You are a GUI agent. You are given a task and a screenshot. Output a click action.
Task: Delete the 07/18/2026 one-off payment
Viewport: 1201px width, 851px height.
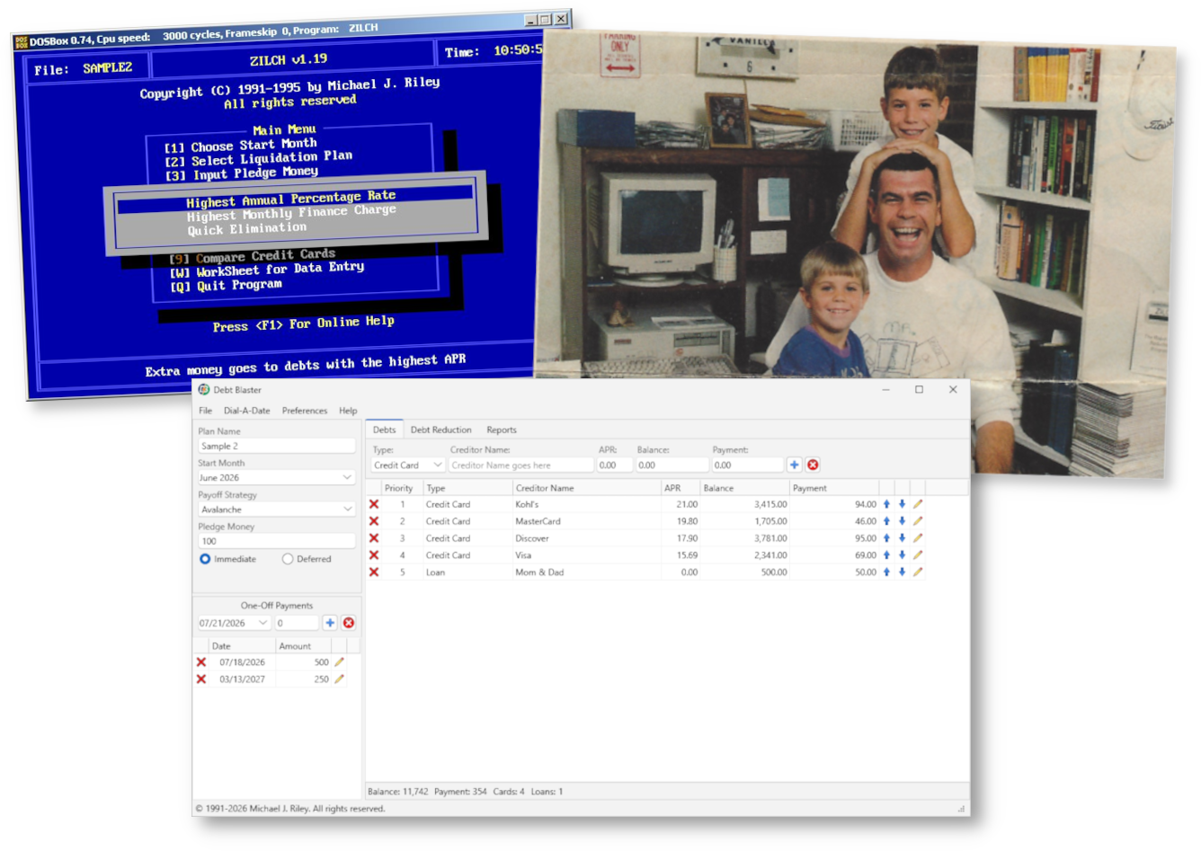[x=201, y=662]
